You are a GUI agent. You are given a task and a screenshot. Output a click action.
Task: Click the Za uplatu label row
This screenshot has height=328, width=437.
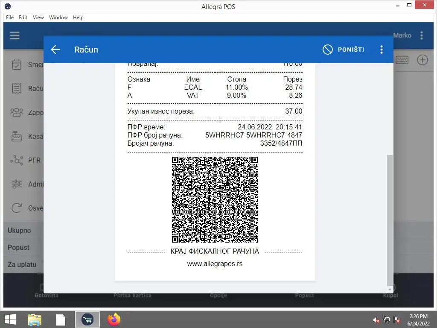[x=23, y=264]
